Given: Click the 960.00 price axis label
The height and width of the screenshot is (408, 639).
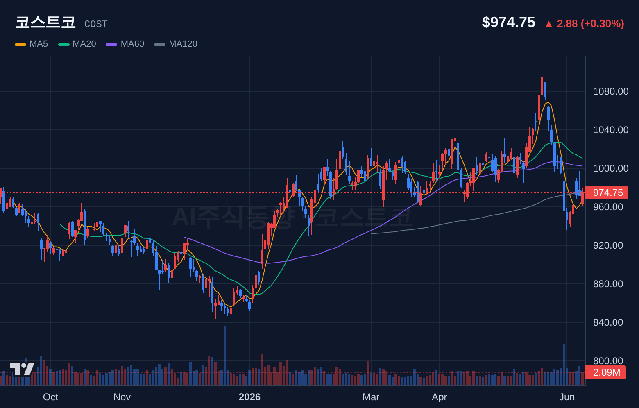Looking at the screenshot, I should pos(608,207).
